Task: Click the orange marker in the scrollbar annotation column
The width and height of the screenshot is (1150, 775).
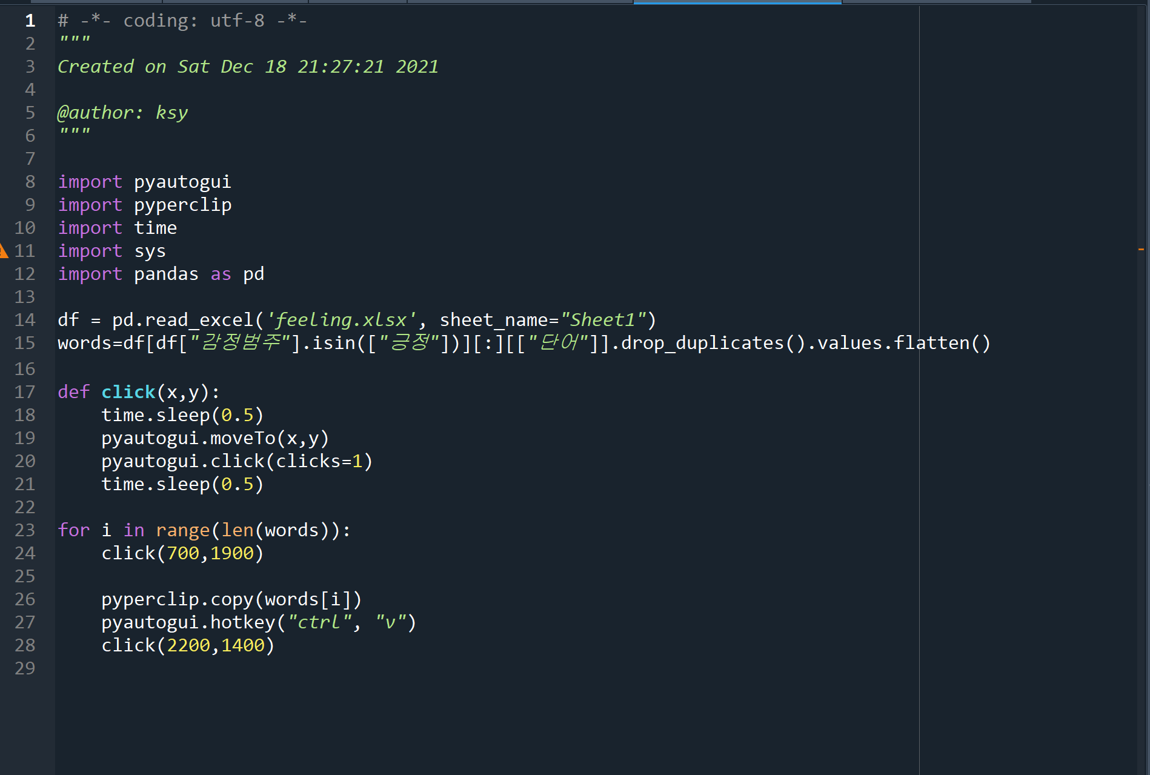Action: coord(1142,250)
